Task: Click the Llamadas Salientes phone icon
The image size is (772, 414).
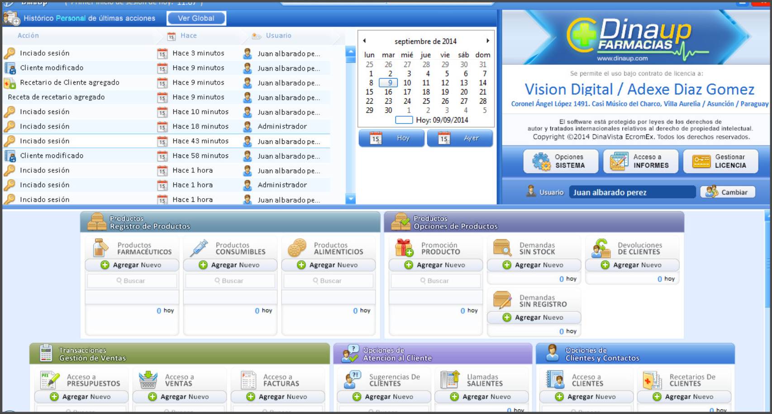Action: point(450,379)
